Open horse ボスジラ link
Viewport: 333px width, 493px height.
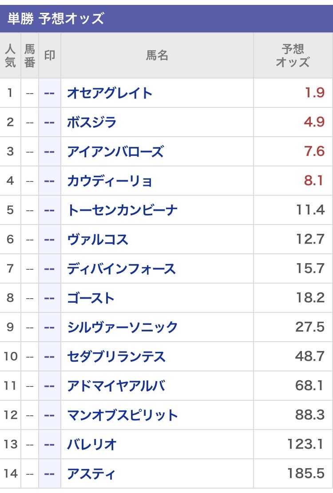pos(91,122)
